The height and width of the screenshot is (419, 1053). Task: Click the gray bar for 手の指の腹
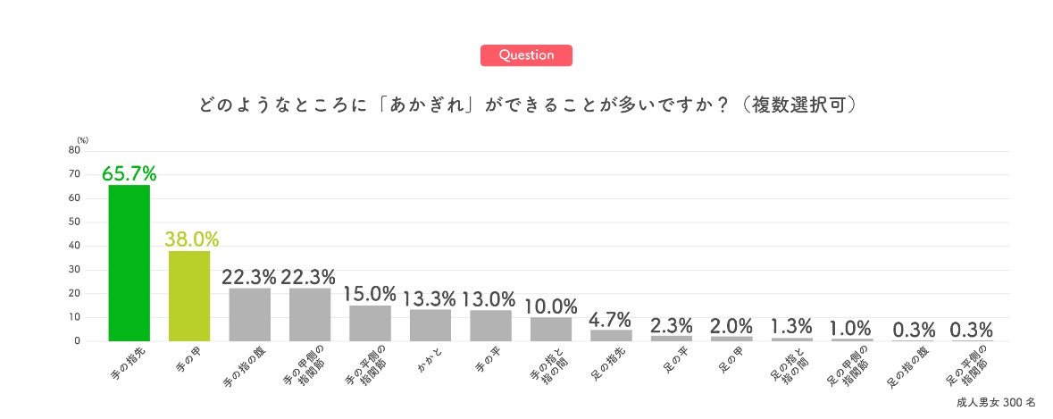[249, 314]
